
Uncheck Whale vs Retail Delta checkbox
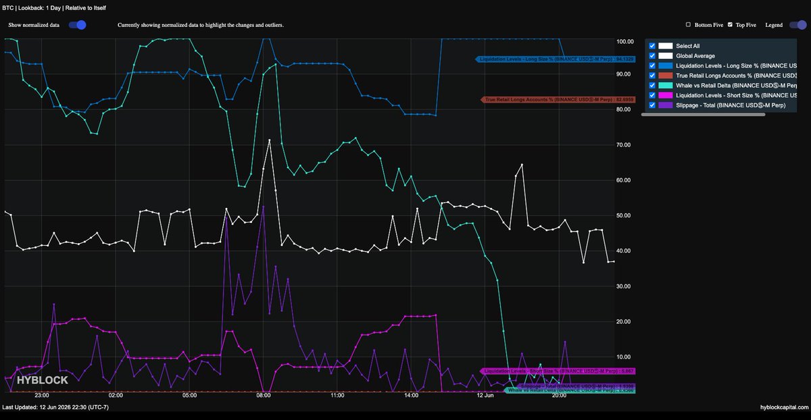pyautogui.click(x=652, y=86)
